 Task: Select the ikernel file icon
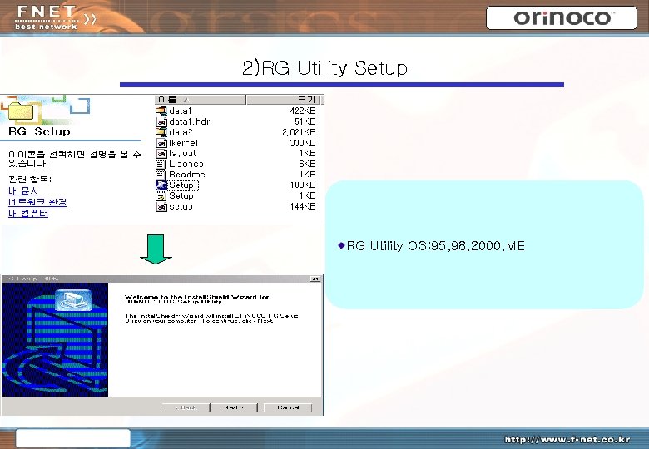tap(161, 143)
